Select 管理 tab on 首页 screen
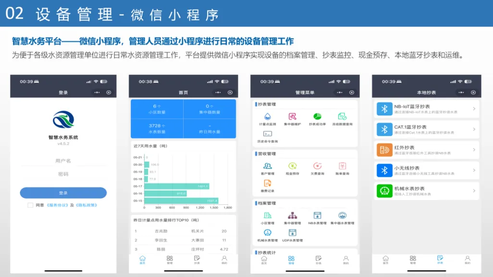Image resolution: width=493 pixels, height=277 pixels. 170,260
